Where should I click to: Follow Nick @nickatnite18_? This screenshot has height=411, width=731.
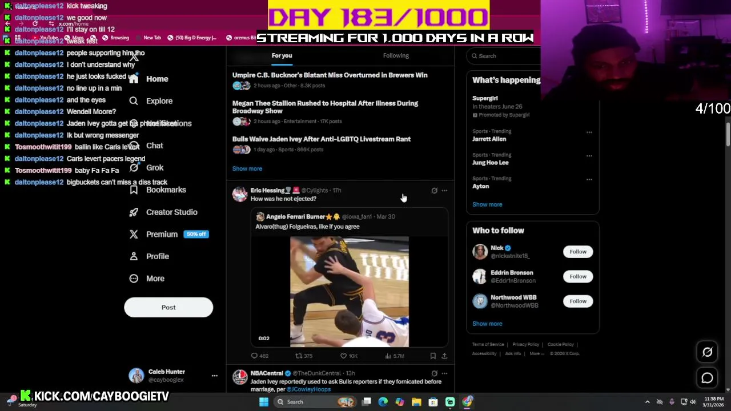pyautogui.click(x=578, y=252)
